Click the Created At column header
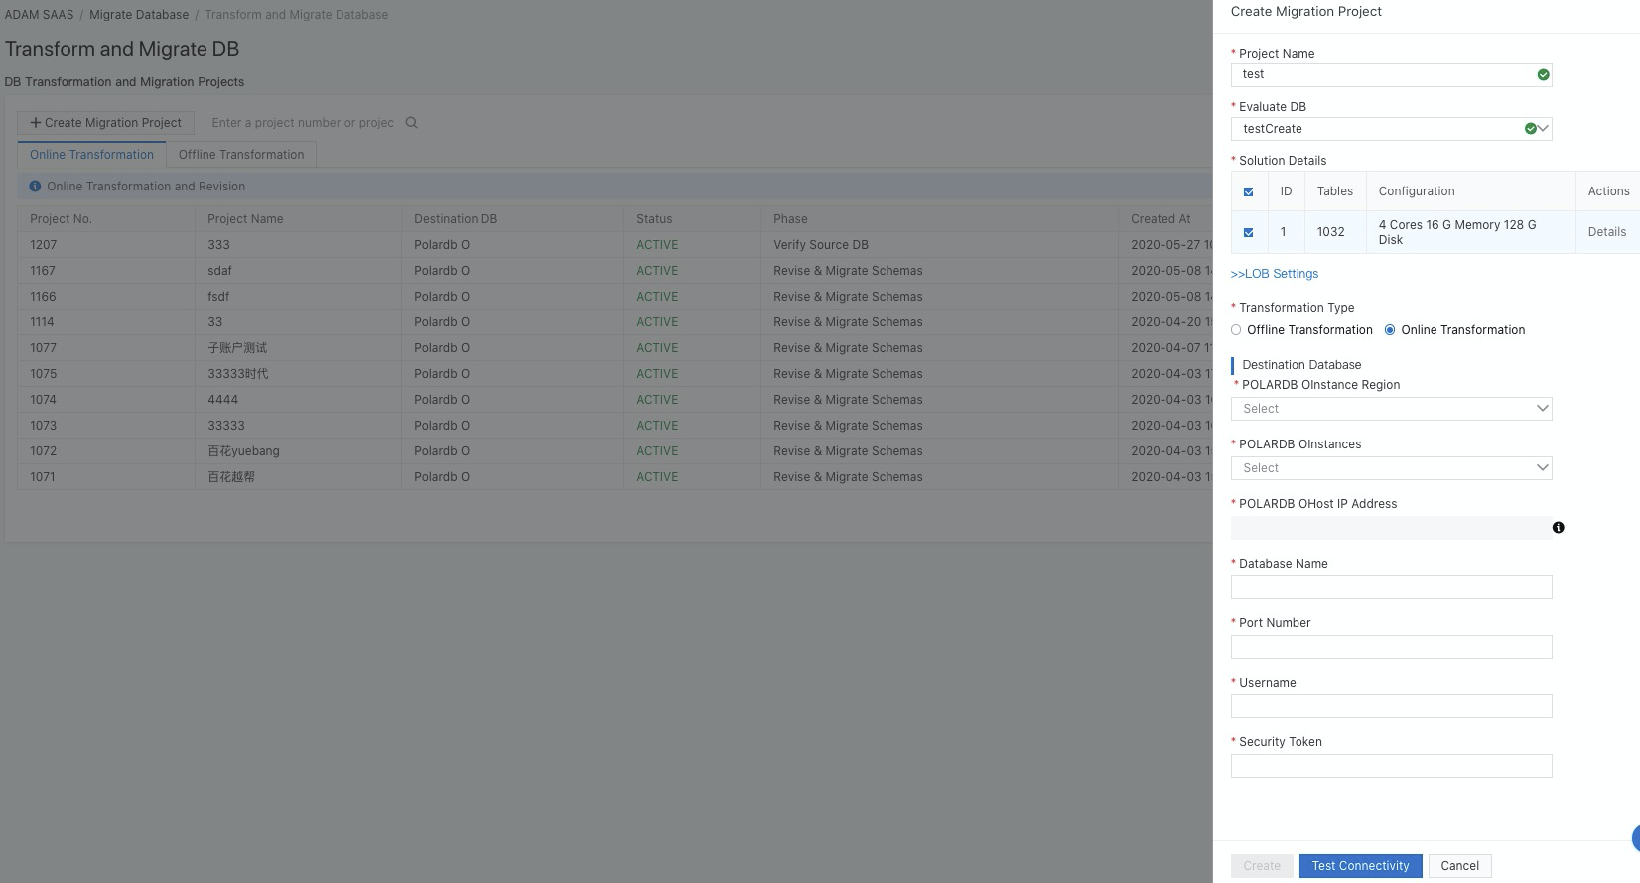The width and height of the screenshot is (1640, 883). [1161, 219]
